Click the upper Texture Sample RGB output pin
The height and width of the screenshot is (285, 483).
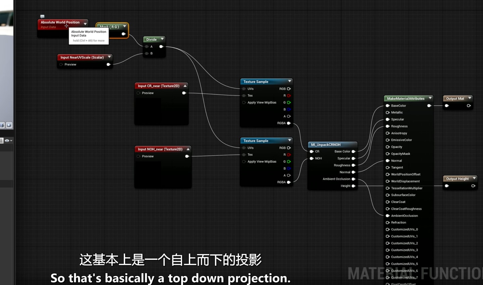click(x=289, y=89)
